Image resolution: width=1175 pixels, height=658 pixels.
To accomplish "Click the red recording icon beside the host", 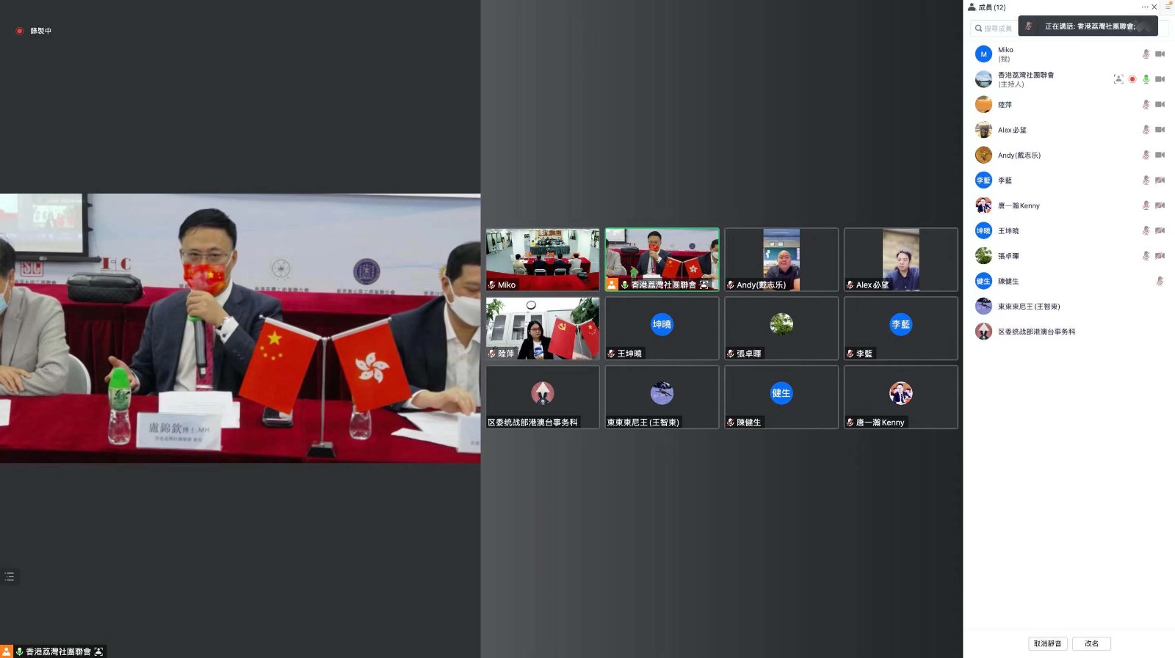I will 1132,79.
